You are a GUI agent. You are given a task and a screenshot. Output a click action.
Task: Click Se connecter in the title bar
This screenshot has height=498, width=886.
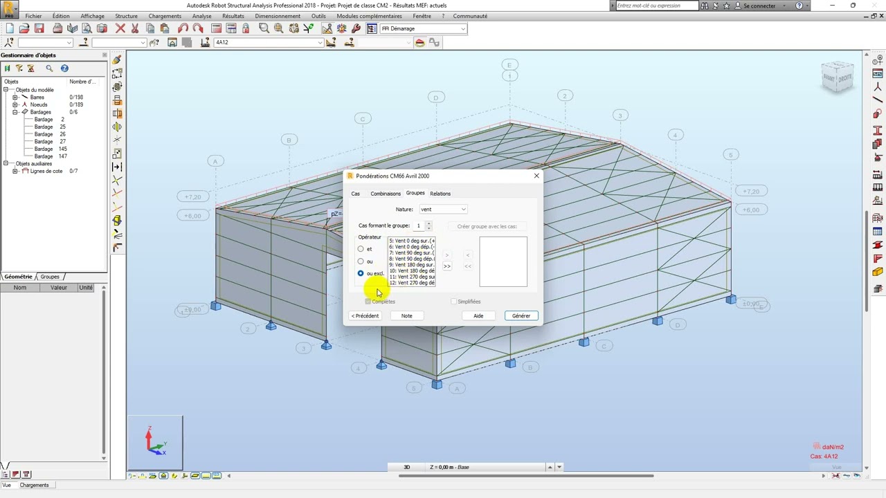click(x=759, y=6)
